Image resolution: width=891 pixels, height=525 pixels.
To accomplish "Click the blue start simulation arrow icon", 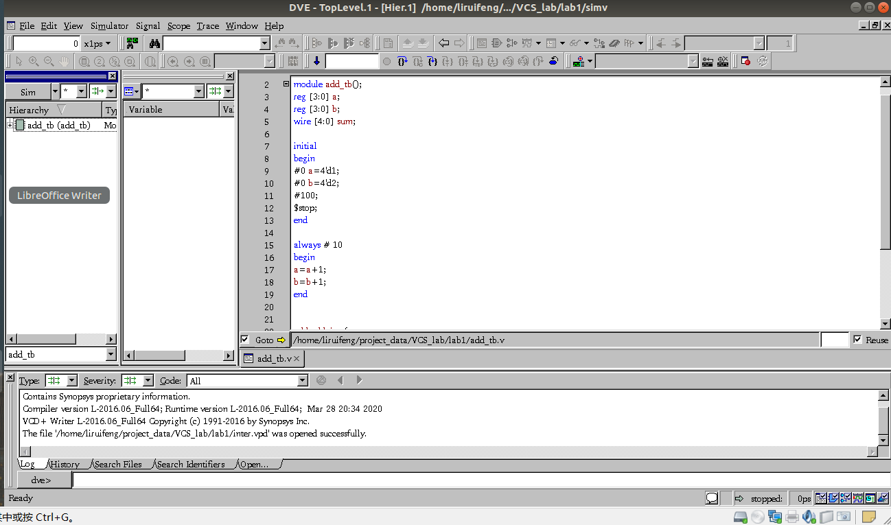I will pyautogui.click(x=316, y=60).
